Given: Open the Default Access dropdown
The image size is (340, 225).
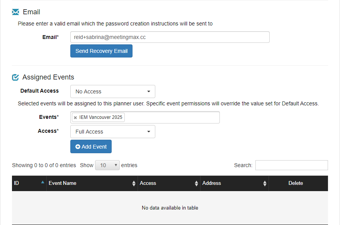Looking at the screenshot, I should (x=112, y=91).
